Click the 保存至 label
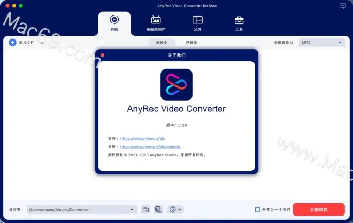The height and width of the screenshot is (223, 353). (16, 210)
